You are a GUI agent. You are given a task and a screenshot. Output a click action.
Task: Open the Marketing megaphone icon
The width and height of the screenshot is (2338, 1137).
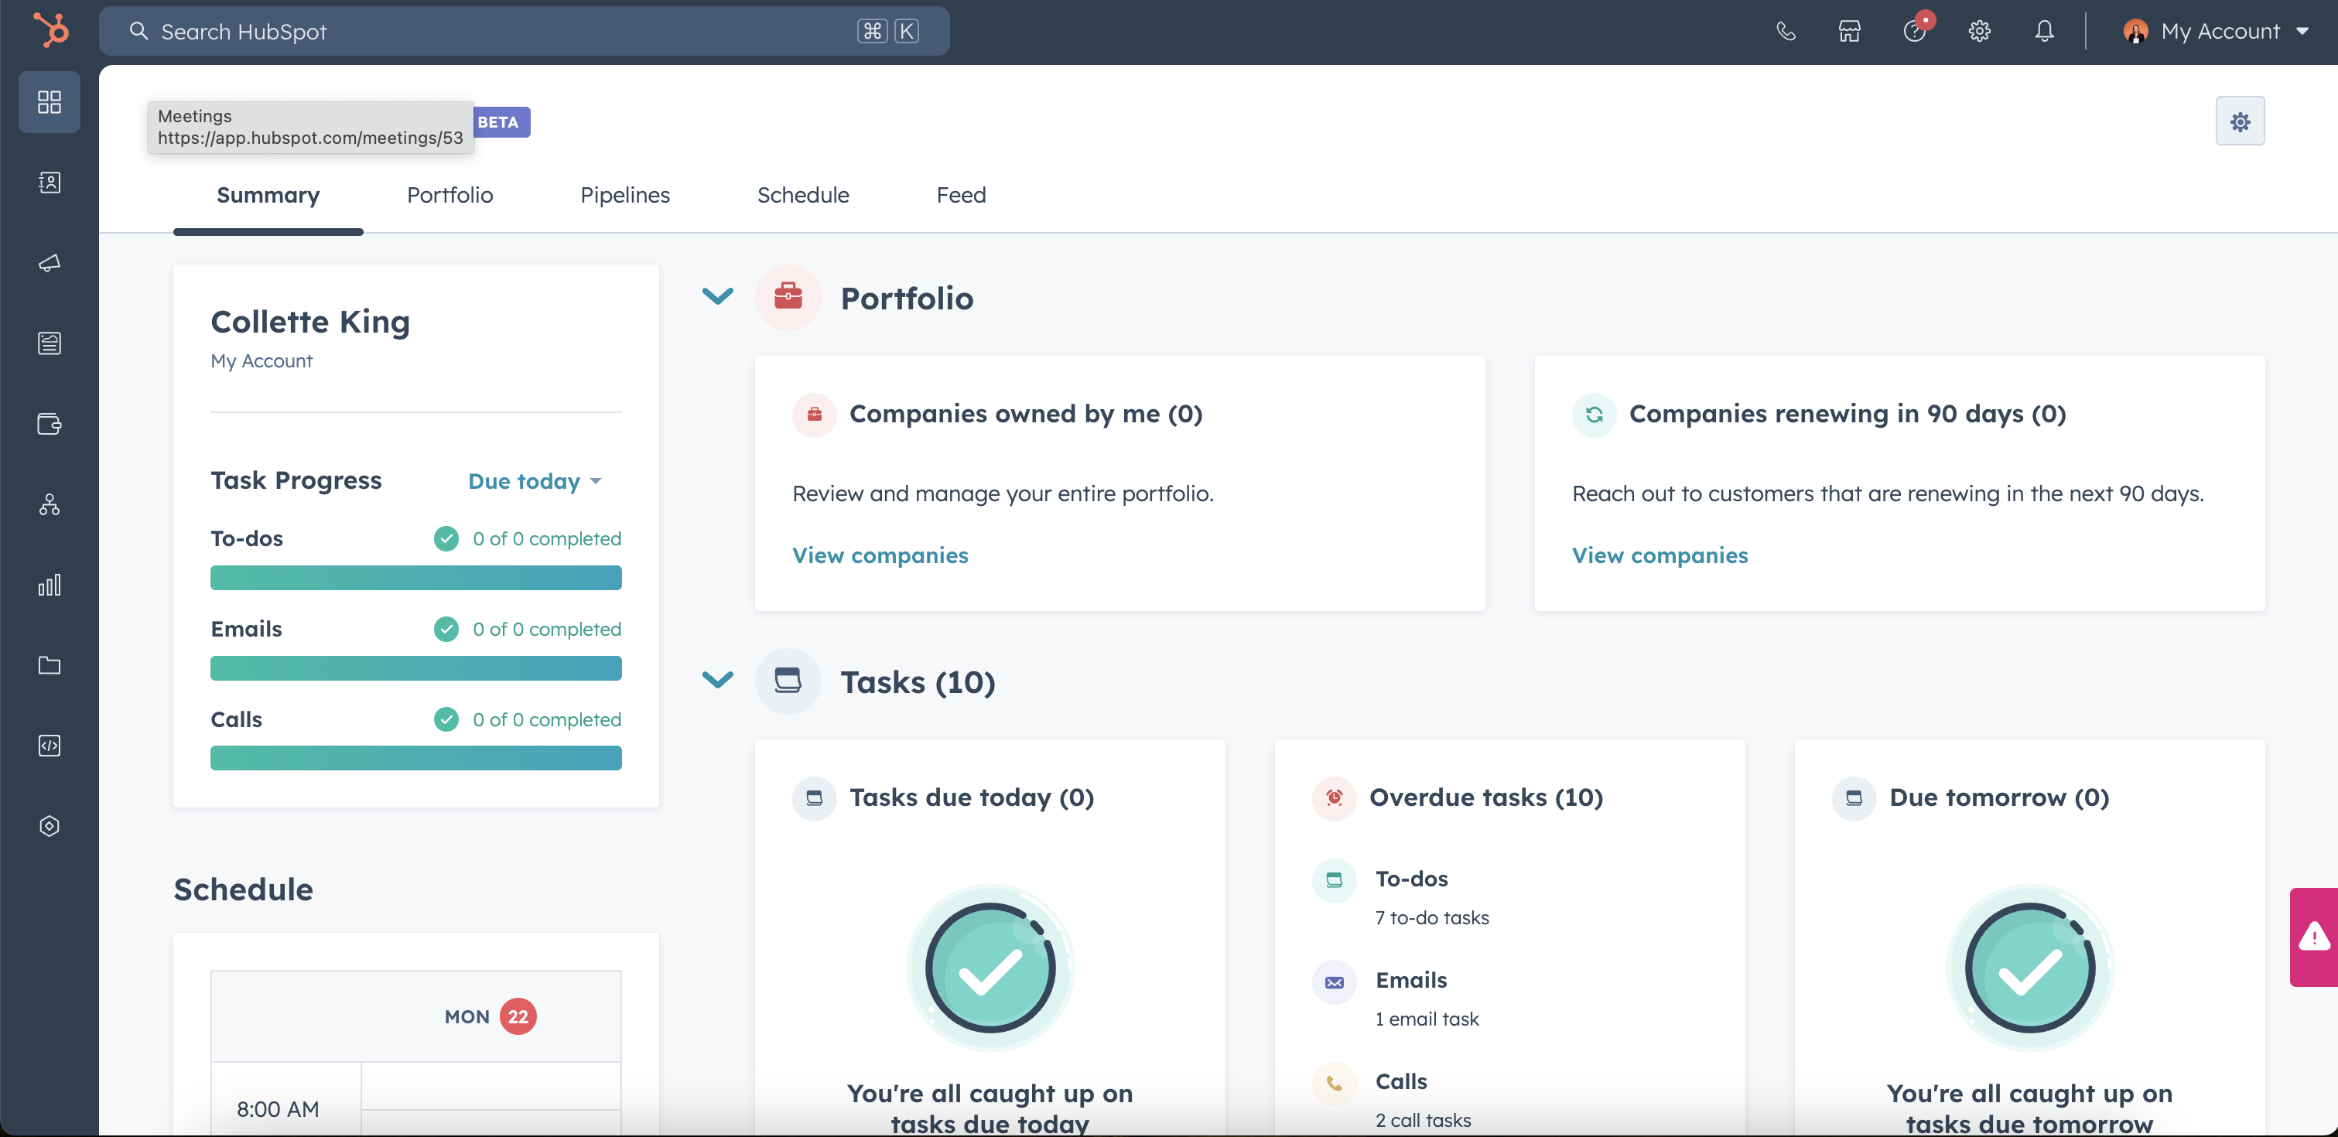(x=50, y=263)
